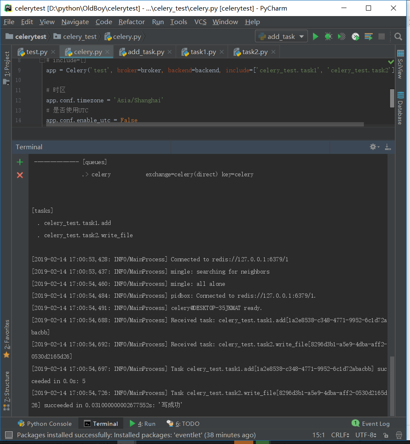The image size is (410, 444).
Task: Click 'Asia/Shanghai' string in editor
Action: 139,100
